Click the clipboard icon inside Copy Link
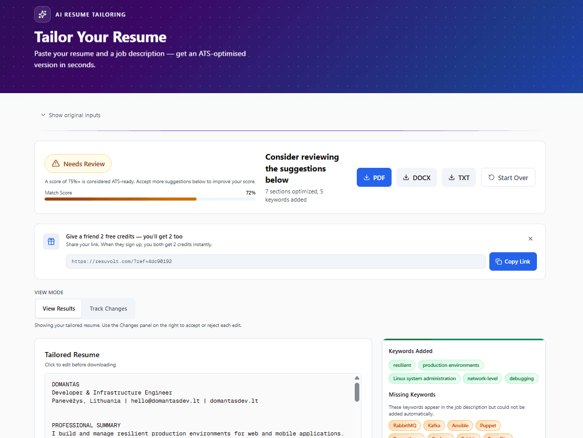Screen dimensions: 583x438 click(498, 261)
